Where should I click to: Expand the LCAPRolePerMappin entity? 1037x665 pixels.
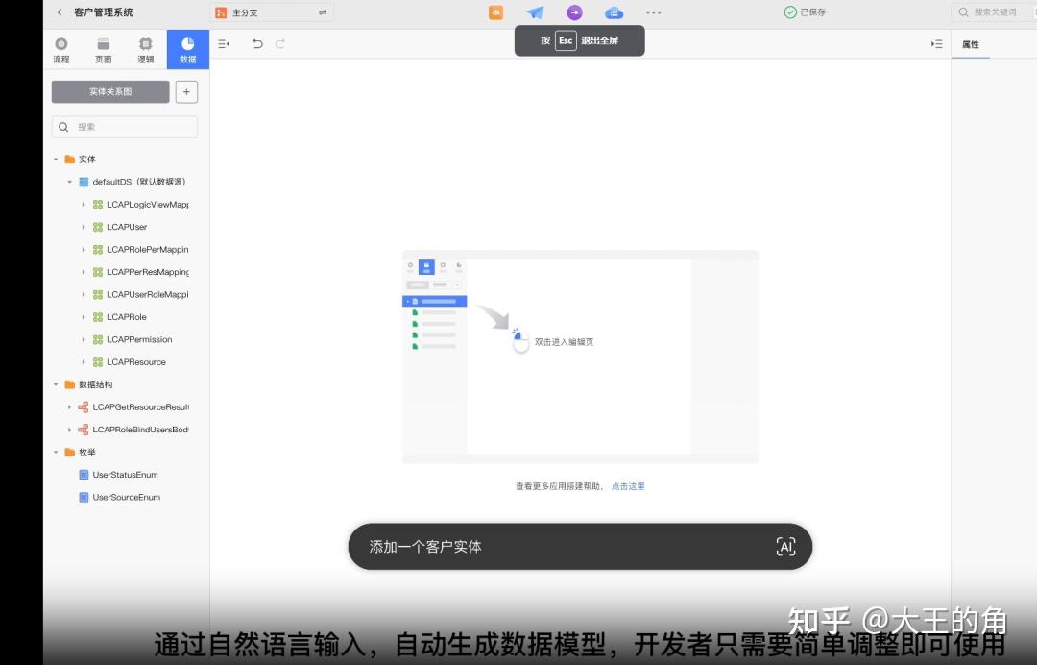[84, 250]
